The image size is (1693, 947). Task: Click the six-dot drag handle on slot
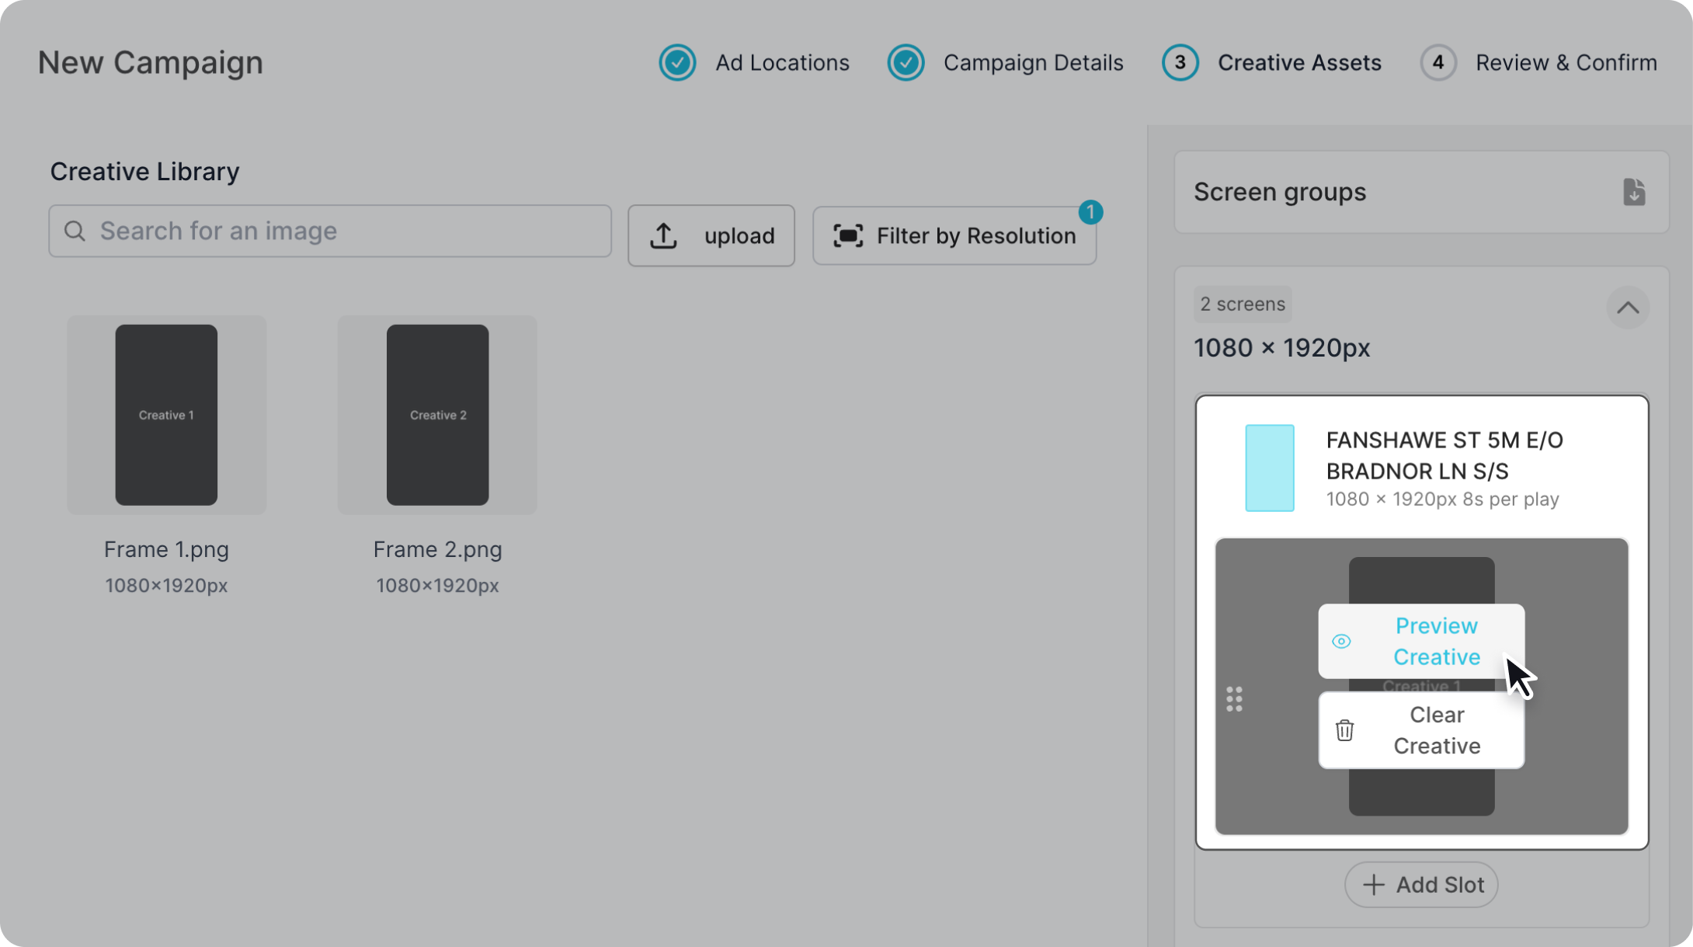point(1234,699)
